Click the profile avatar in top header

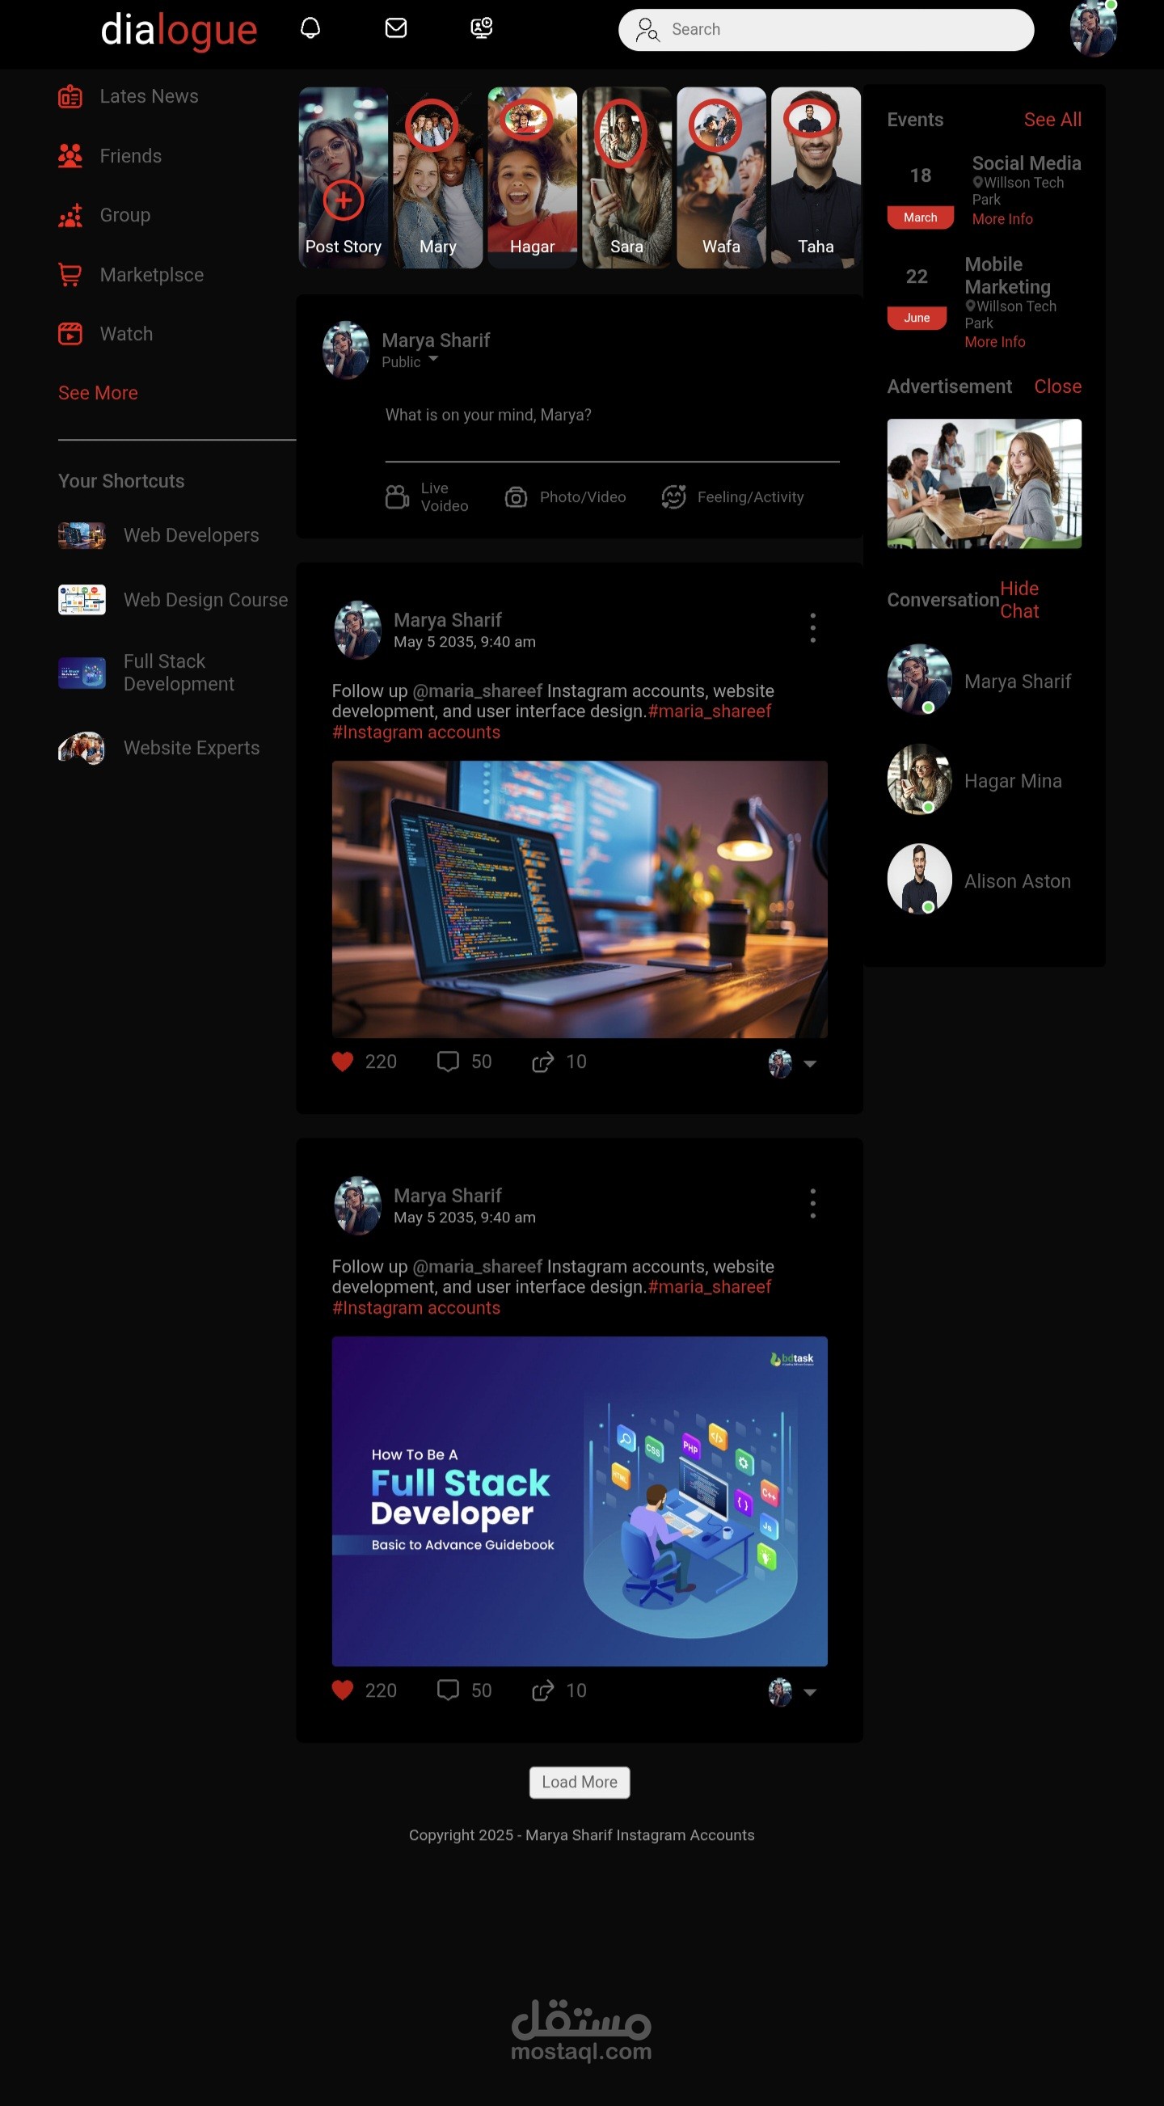(x=1093, y=28)
